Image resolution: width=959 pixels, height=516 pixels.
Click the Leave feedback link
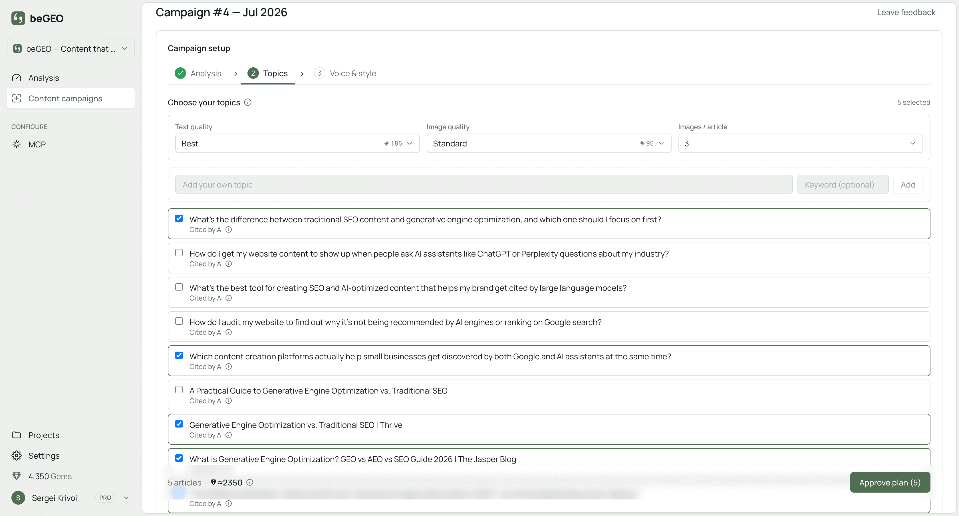click(906, 12)
